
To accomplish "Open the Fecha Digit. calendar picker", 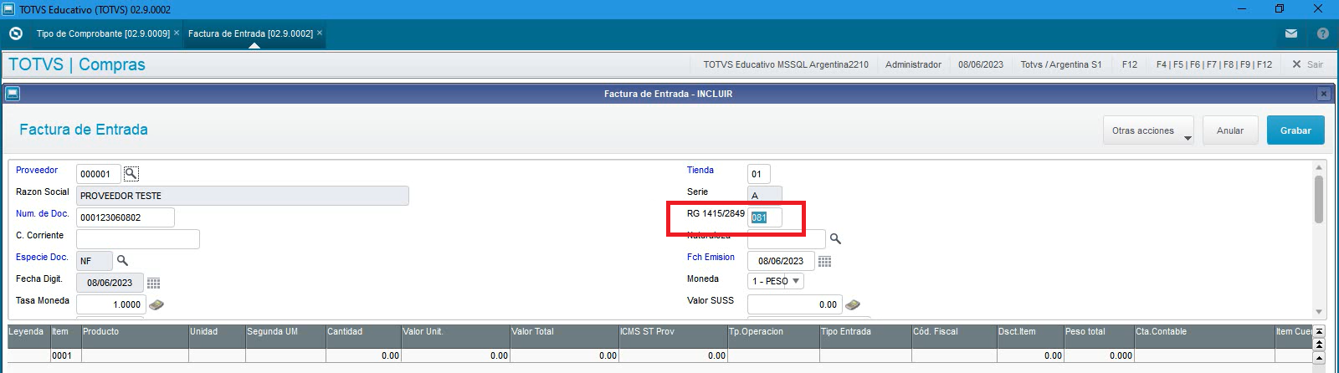I will (x=154, y=283).
